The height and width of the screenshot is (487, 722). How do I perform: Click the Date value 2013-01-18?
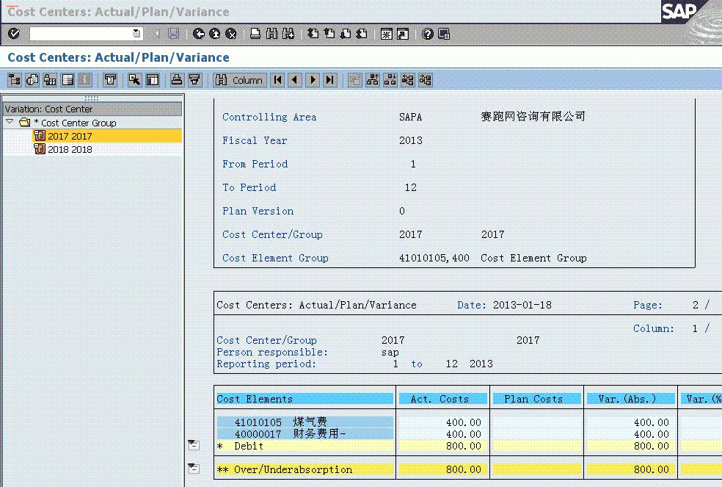click(522, 306)
